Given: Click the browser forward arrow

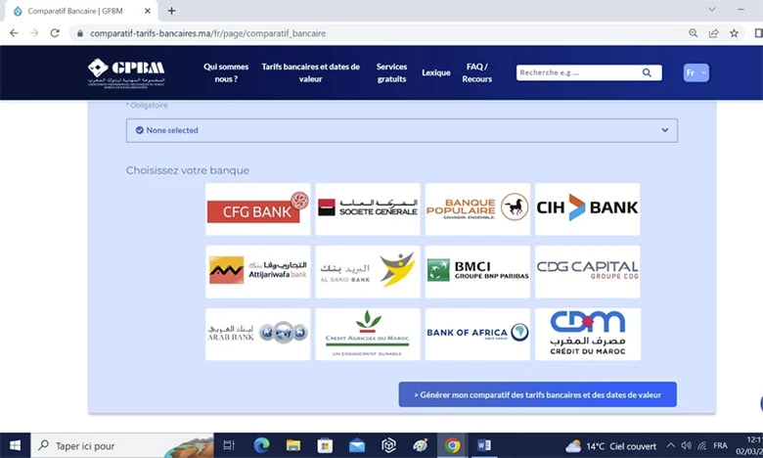Looking at the screenshot, I should (34, 33).
